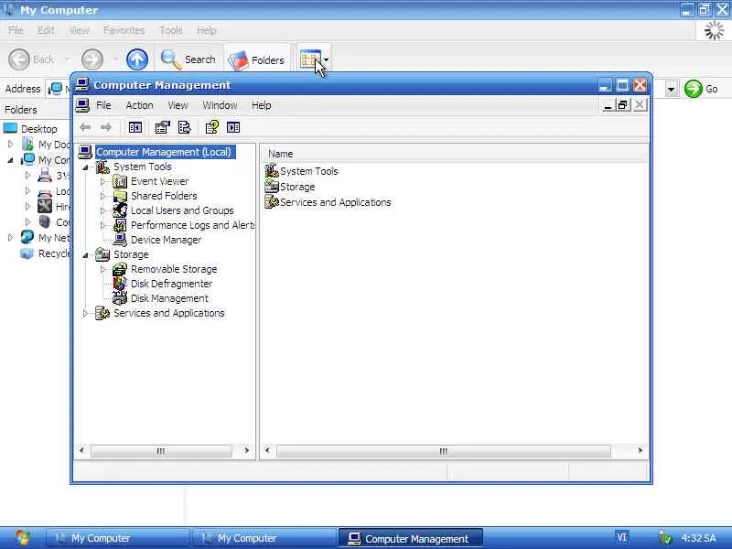Restore the inner MMC console window

pyautogui.click(x=622, y=105)
